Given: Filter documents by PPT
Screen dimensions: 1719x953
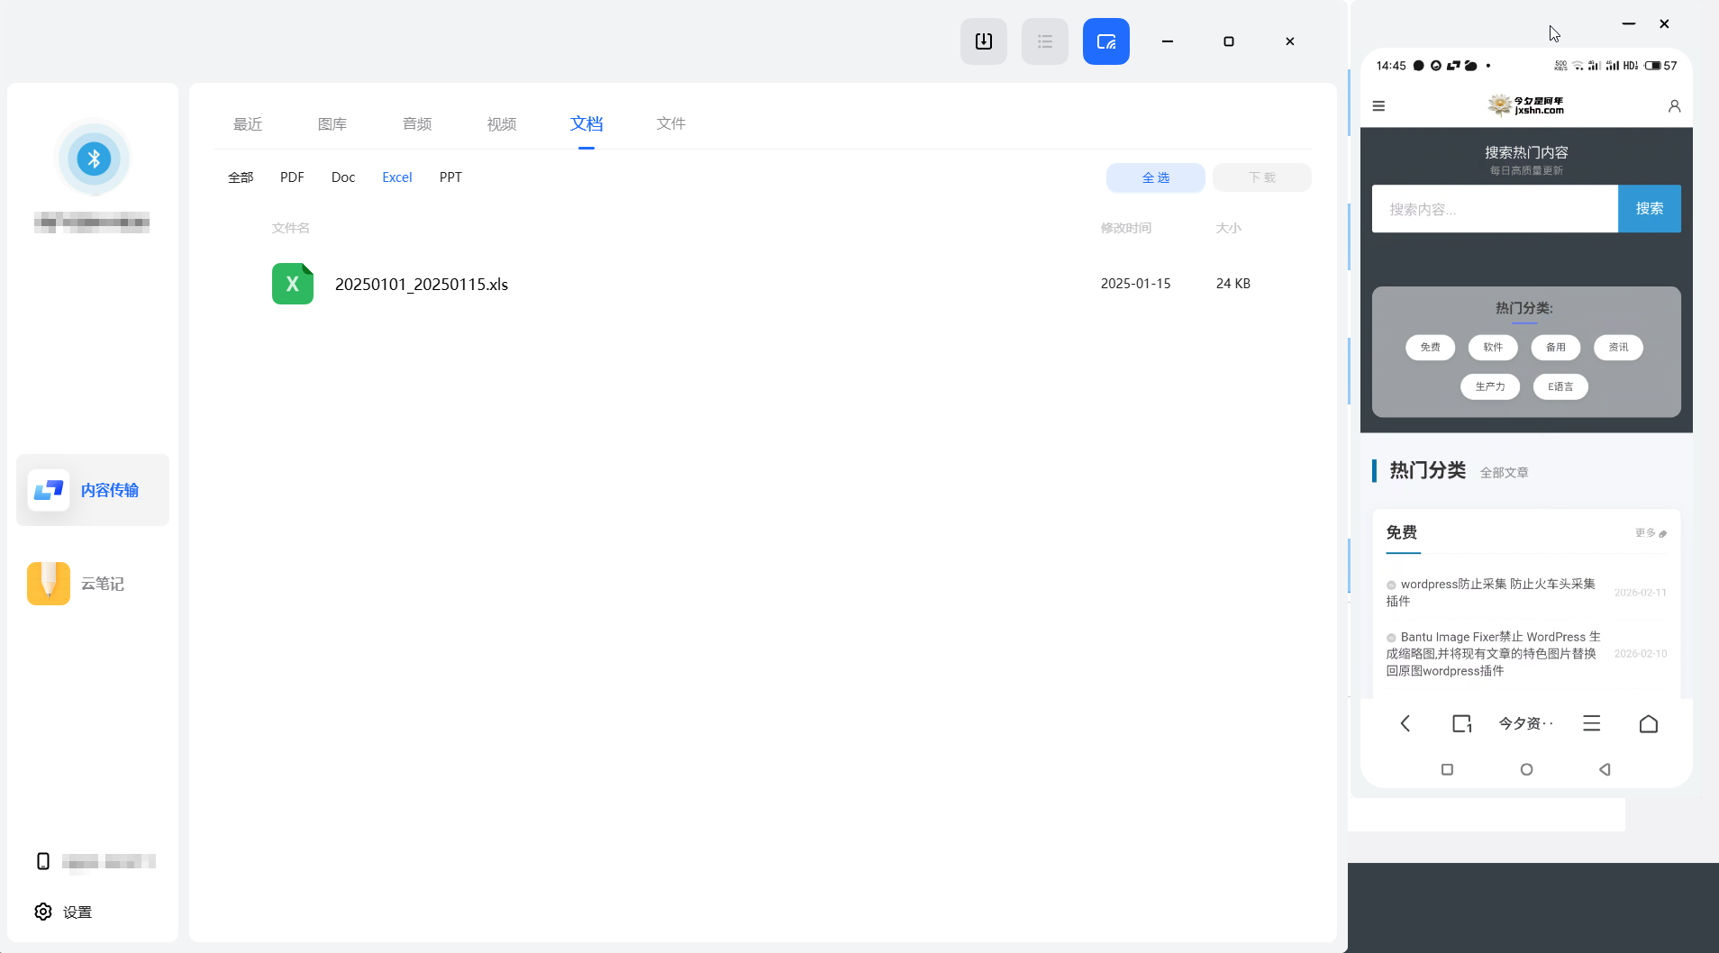Looking at the screenshot, I should pos(450,177).
